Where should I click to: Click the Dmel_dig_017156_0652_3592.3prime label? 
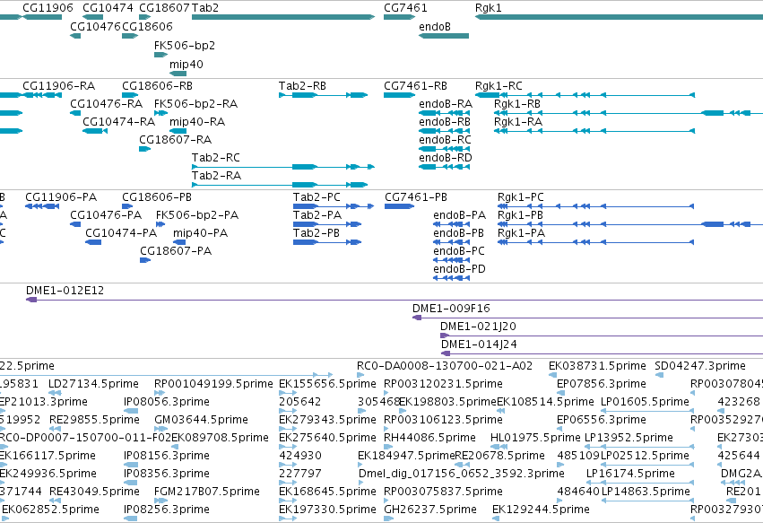pos(462,474)
